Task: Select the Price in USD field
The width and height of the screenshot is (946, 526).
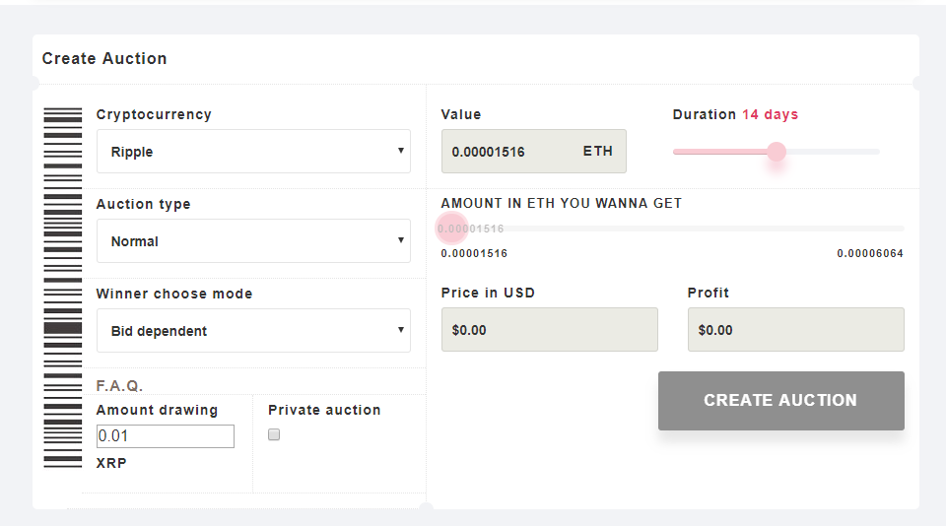Action: [549, 330]
